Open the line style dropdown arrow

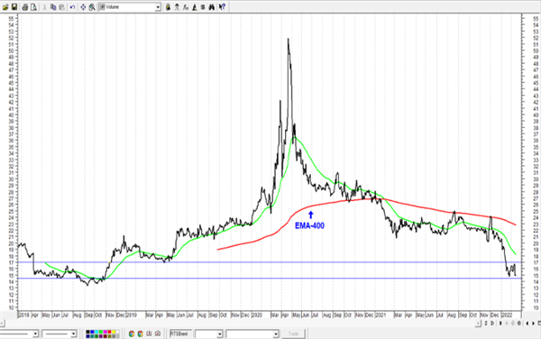tap(35, 334)
